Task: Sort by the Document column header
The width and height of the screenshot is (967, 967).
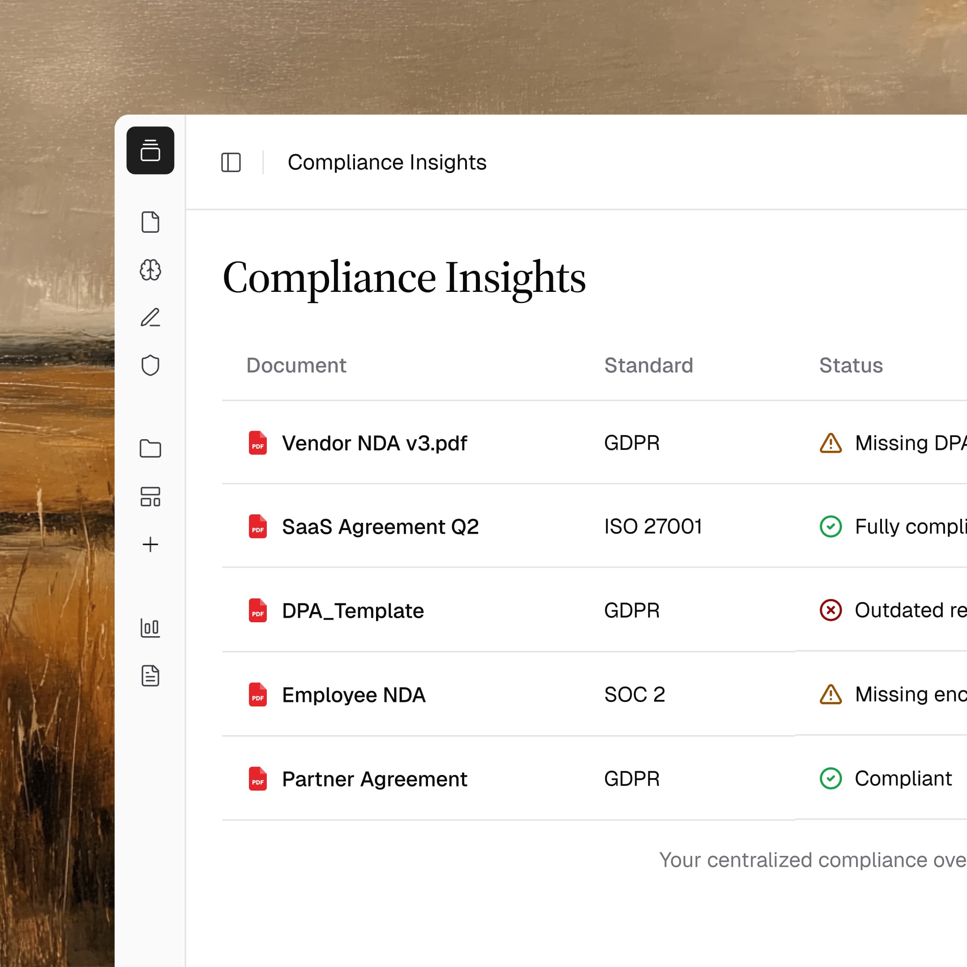Action: click(x=296, y=365)
